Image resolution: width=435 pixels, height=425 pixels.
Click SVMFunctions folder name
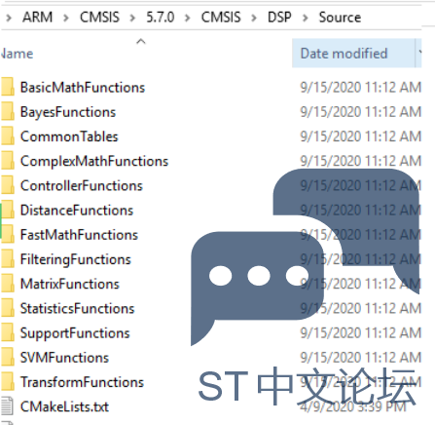coord(64,358)
